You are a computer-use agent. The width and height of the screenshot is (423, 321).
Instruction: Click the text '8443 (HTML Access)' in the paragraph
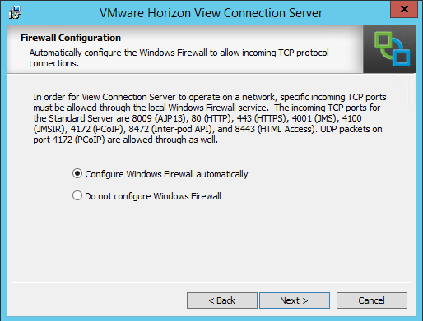click(275, 129)
